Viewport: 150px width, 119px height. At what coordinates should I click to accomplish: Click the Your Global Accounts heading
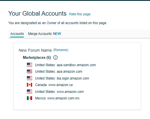click(x=37, y=13)
